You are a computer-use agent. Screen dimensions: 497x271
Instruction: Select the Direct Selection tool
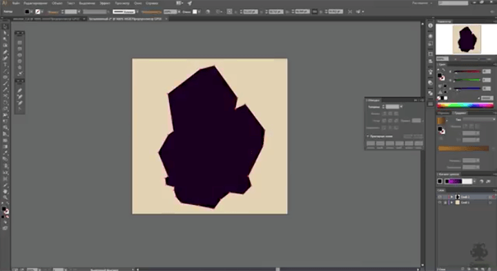click(5, 33)
